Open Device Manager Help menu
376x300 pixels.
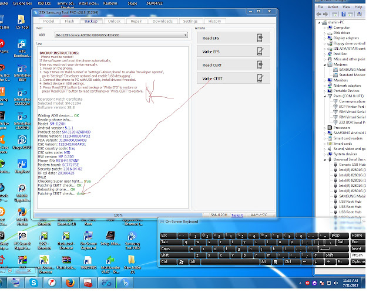pos(358,7)
